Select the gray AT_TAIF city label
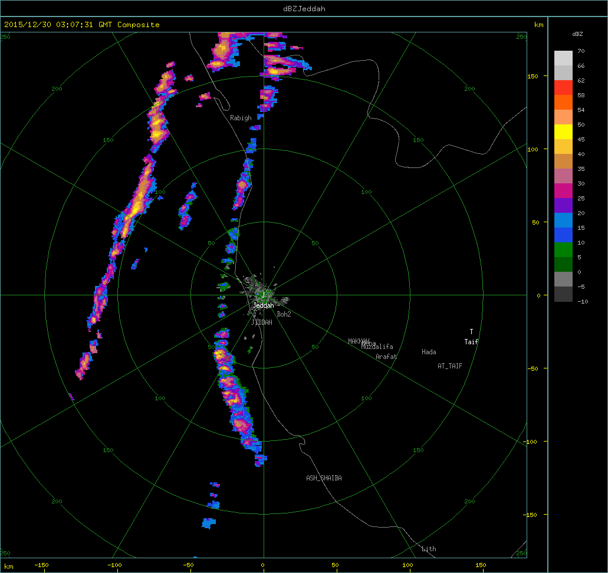This screenshot has width=608, height=573. pyautogui.click(x=450, y=366)
